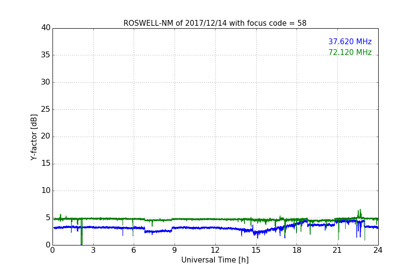Click the y-axis tick value 10
420x280 pixels.
click(46, 191)
